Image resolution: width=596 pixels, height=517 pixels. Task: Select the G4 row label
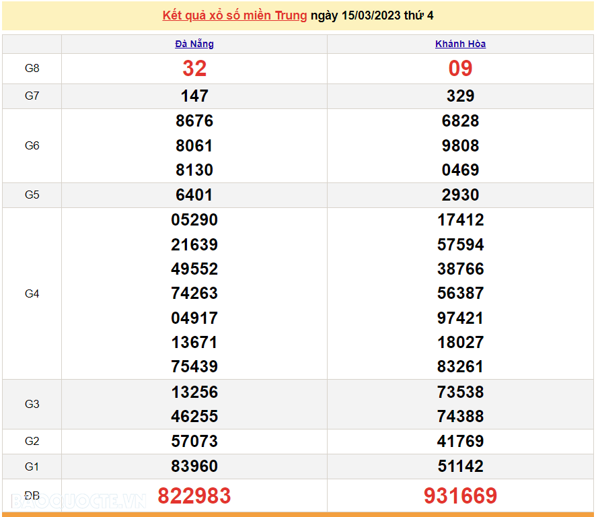pyautogui.click(x=32, y=293)
